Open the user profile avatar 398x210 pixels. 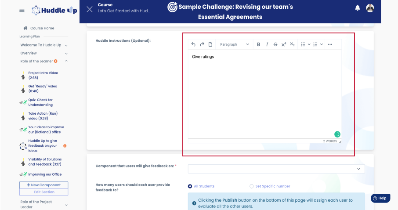point(370,8)
